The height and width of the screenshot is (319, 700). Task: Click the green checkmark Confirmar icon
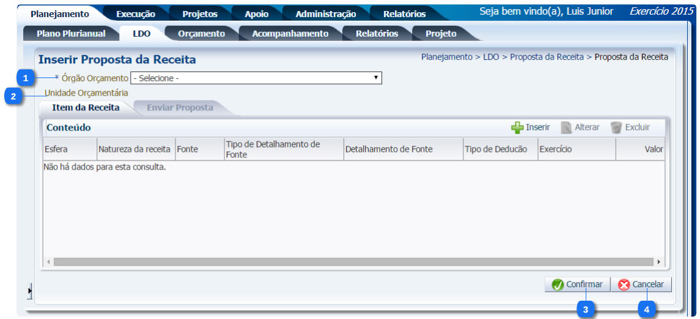point(558,285)
